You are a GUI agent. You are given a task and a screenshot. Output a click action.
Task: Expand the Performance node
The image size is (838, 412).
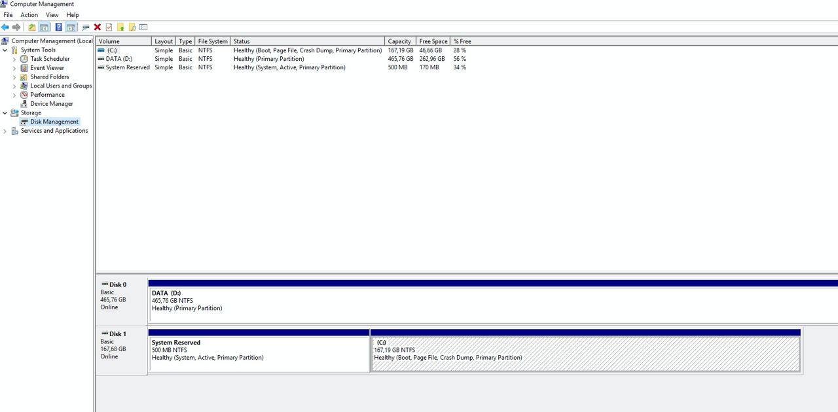pyautogui.click(x=14, y=95)
